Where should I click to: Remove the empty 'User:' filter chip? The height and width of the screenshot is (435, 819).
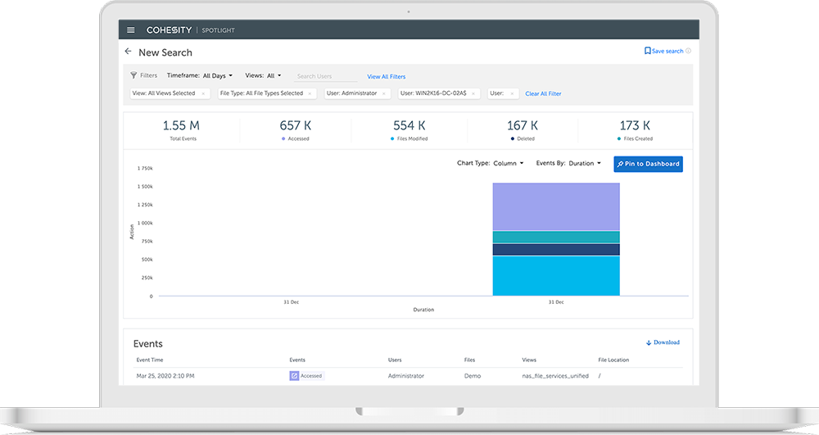click(512, 93)
